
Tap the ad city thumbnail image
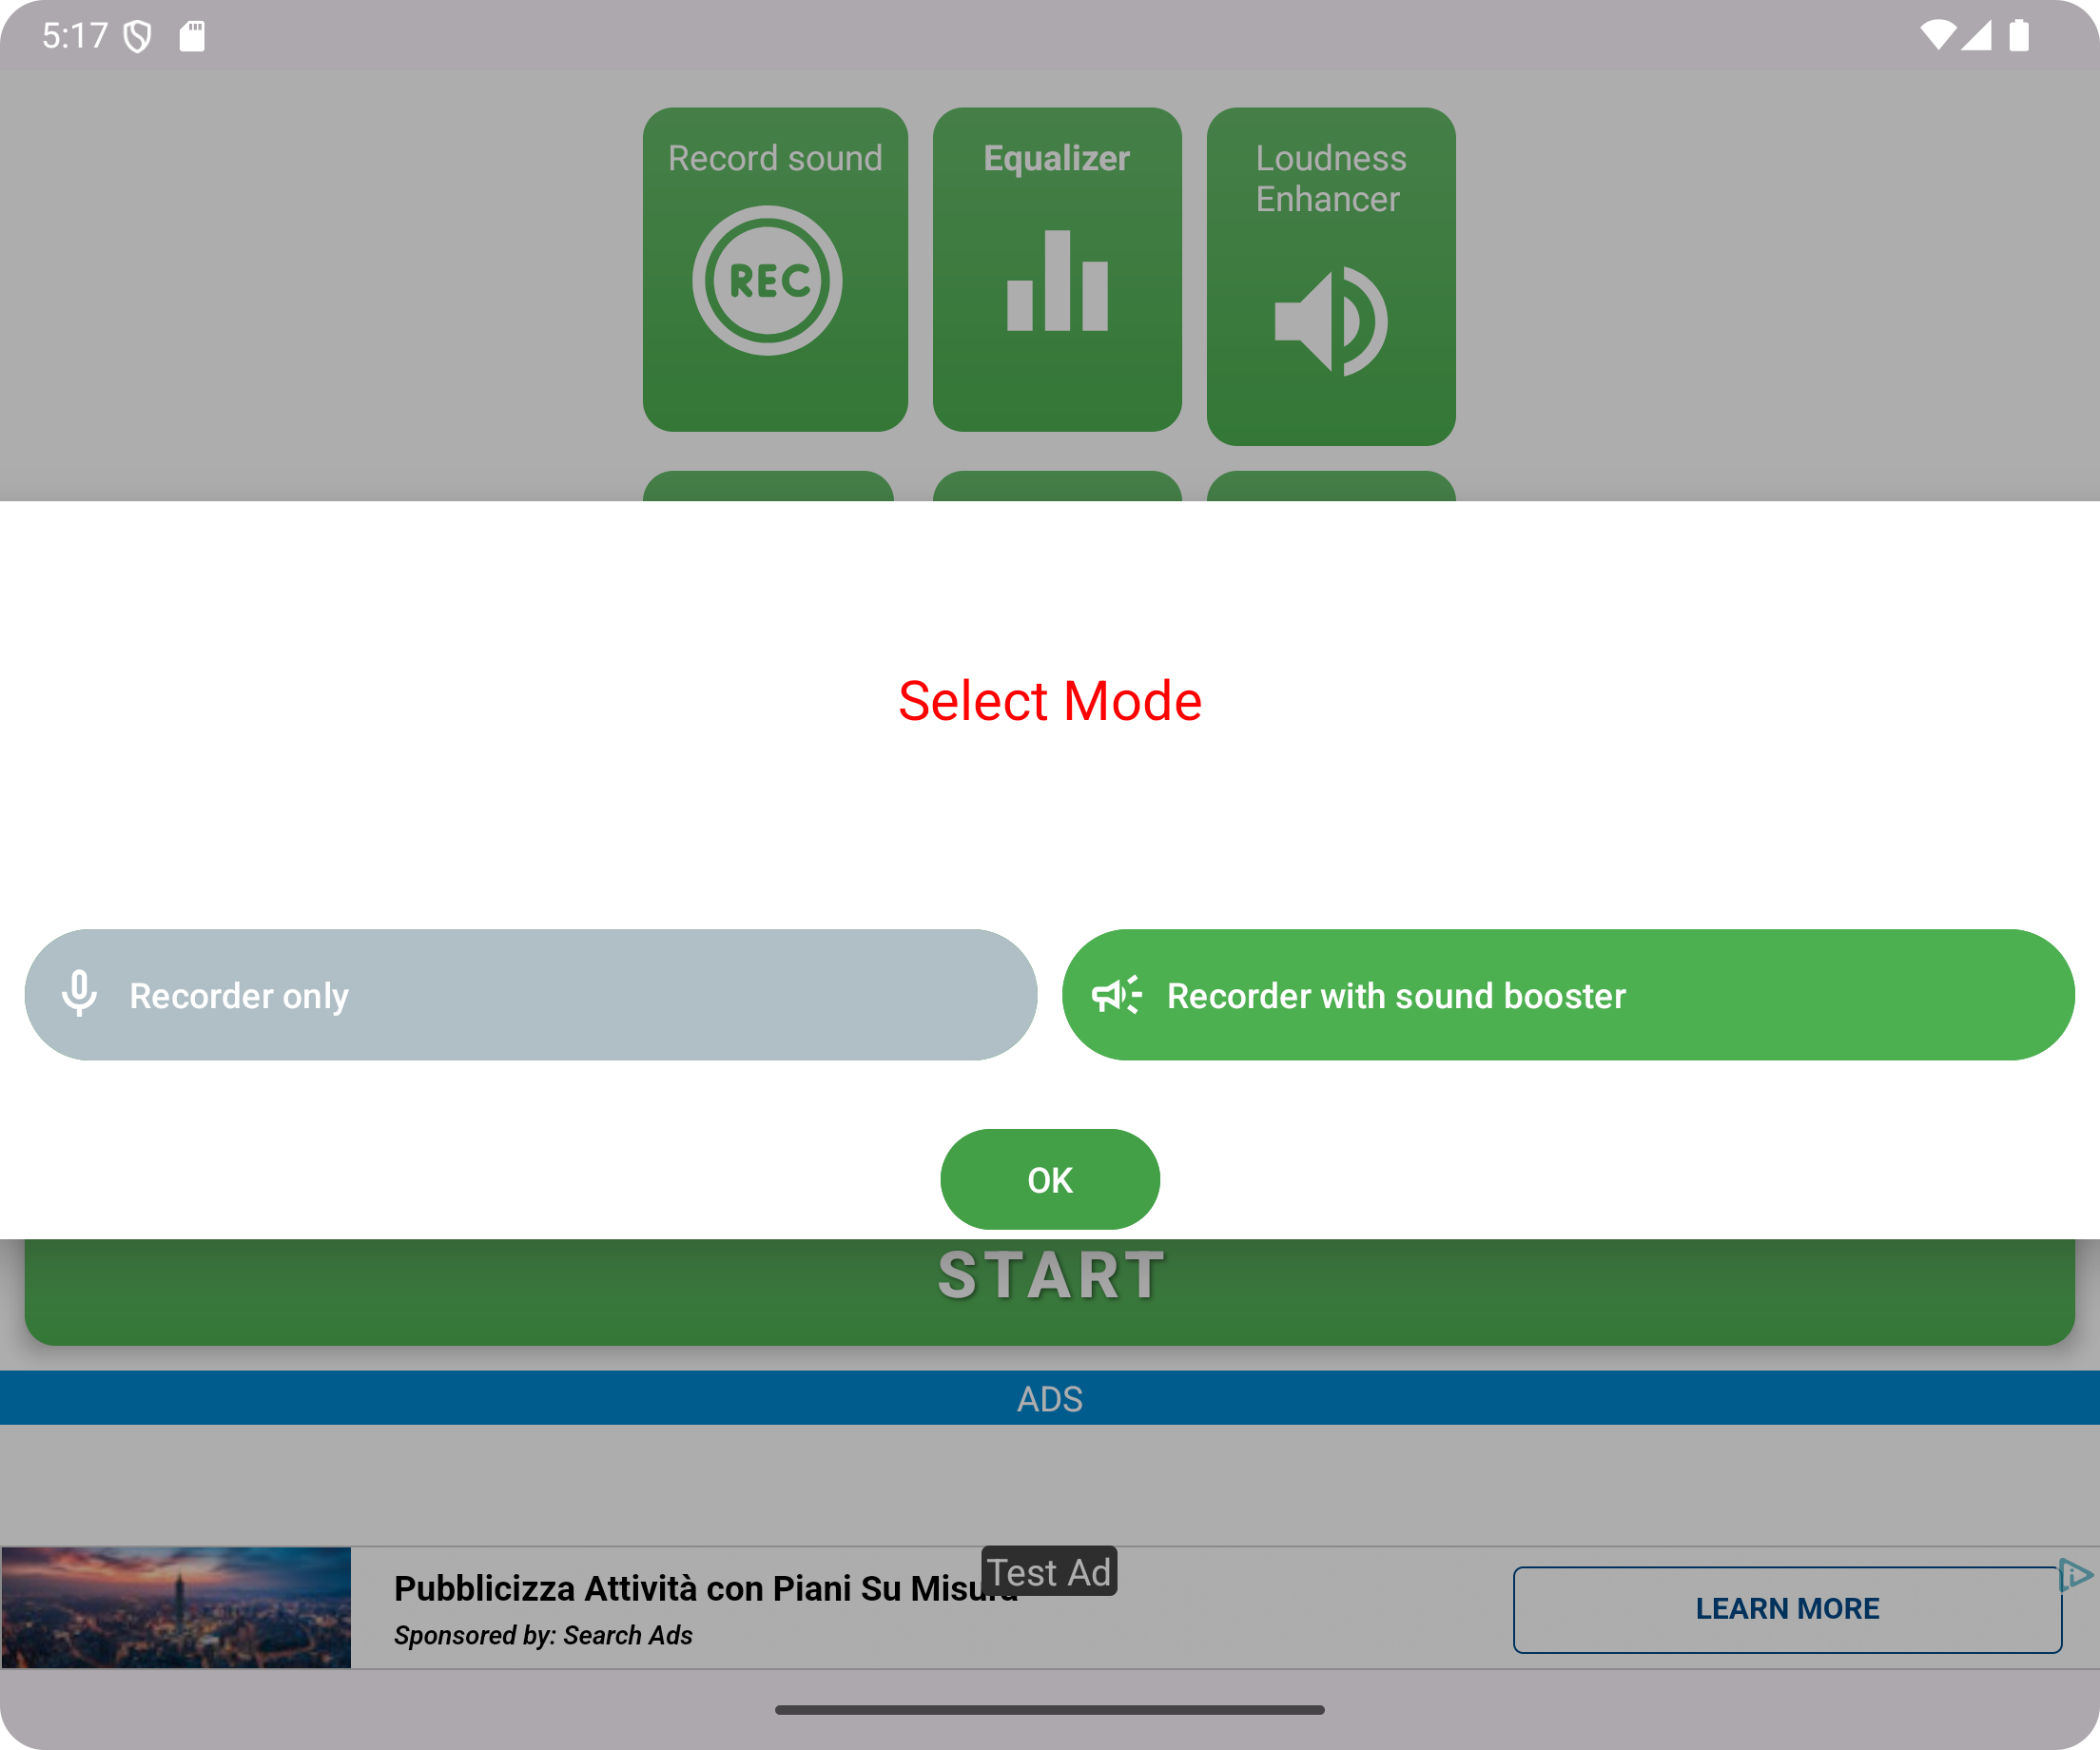click(176, 1607)
